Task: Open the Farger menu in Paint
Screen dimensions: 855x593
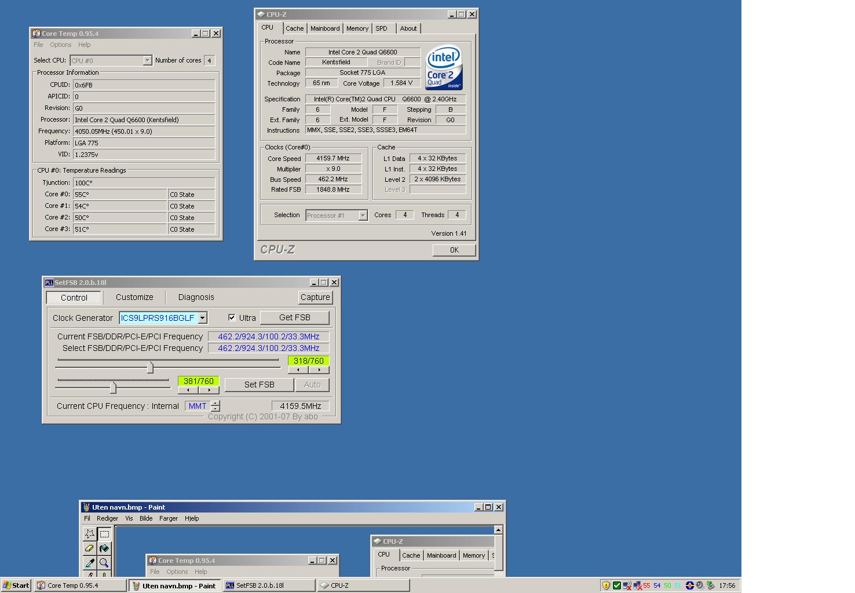Action: (x=169, y=518)
